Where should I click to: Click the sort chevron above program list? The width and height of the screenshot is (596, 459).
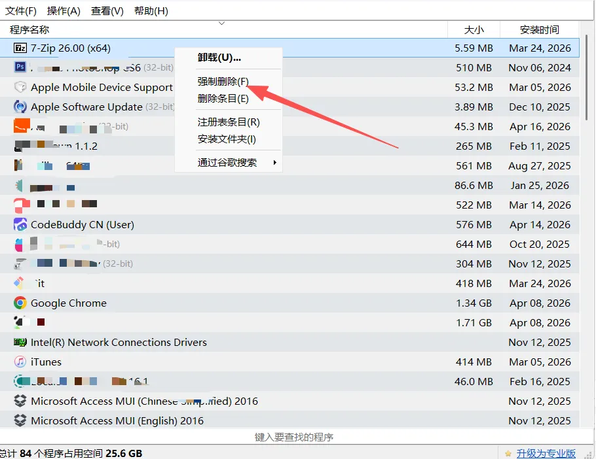221,24
